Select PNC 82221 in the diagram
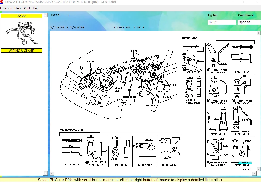This screenshot has height=183, width=261. 91,62
